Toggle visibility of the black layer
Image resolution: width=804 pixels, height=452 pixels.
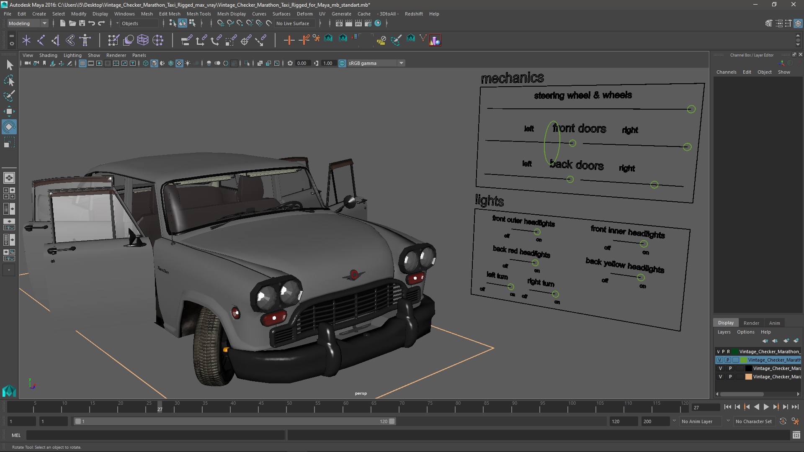720,368
